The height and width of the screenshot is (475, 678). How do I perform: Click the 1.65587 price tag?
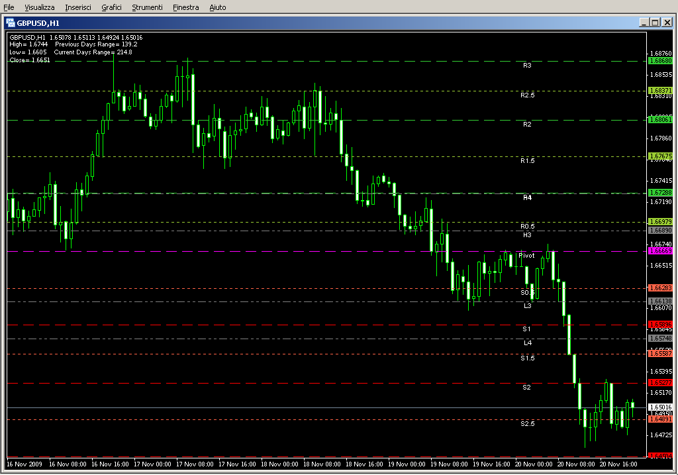[x=660, y=354]
